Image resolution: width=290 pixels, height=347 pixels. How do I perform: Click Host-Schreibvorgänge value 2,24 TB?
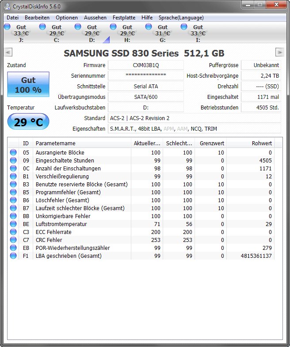tap(261, 75)
